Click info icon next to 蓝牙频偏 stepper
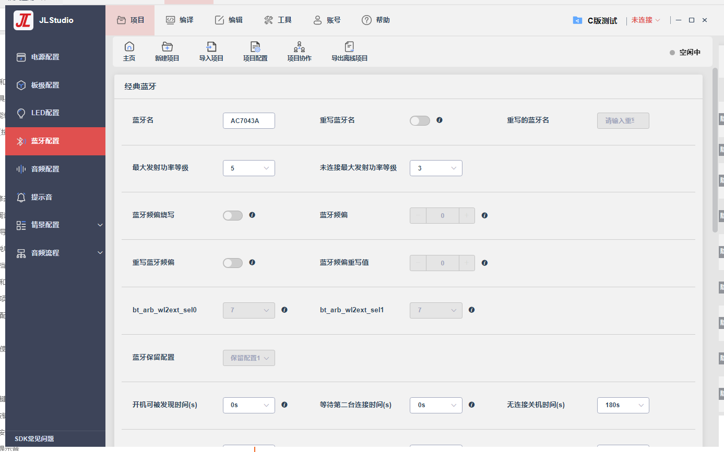 coord(484,215)
